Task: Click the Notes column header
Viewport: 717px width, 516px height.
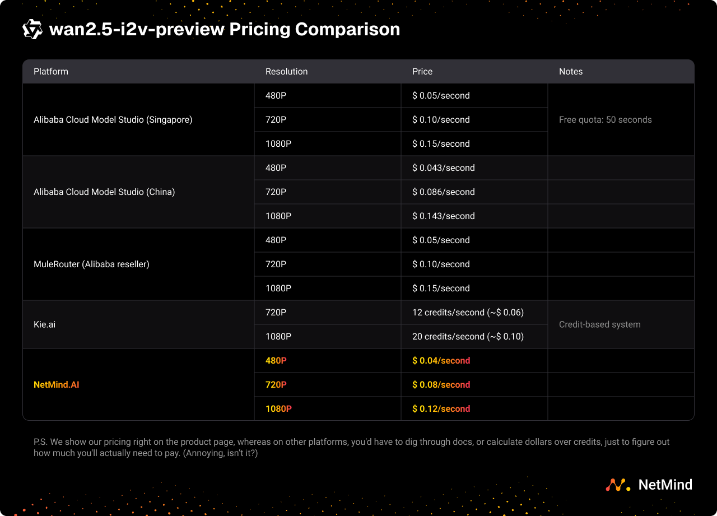Action: tap(571, 72)
